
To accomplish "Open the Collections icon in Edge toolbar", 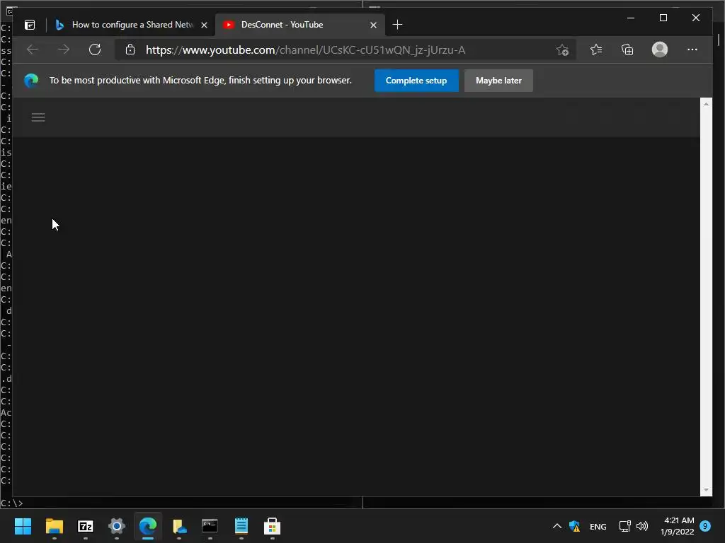I will coord(627,49).
